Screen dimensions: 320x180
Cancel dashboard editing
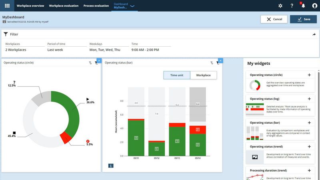(274, 19)
